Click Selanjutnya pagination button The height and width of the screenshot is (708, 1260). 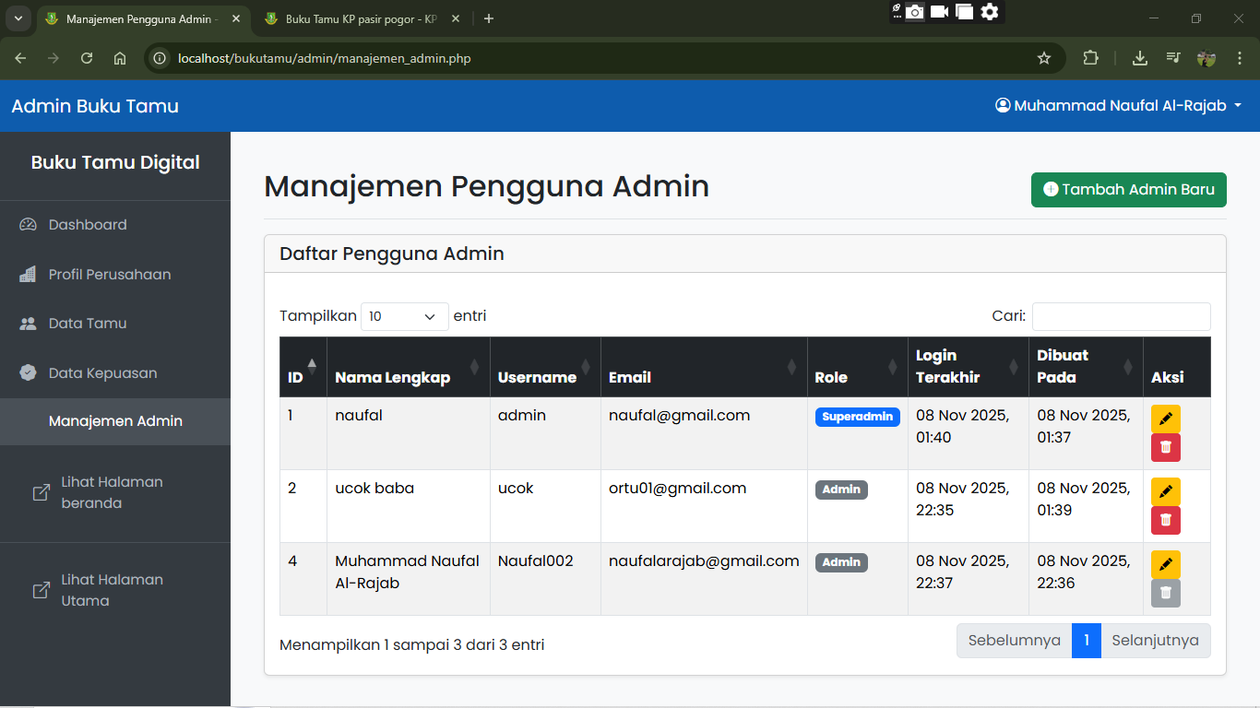click(x=1155, y=641)
